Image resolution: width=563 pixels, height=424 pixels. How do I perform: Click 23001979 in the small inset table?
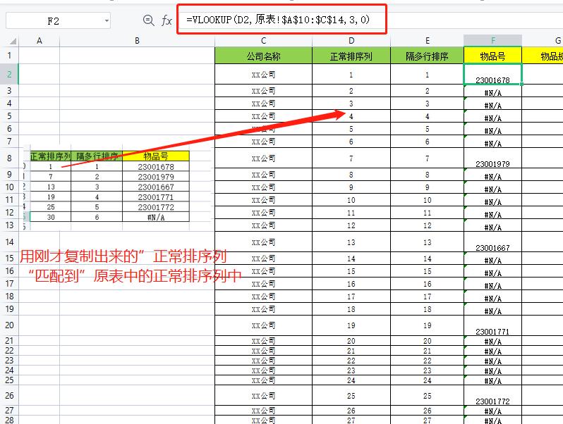coord(156,177)
